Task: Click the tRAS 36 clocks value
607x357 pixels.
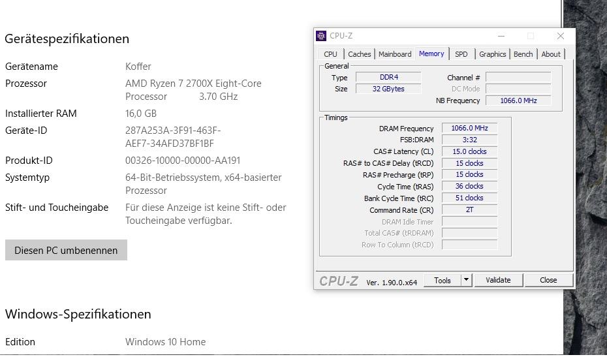Action: point(469,186)
